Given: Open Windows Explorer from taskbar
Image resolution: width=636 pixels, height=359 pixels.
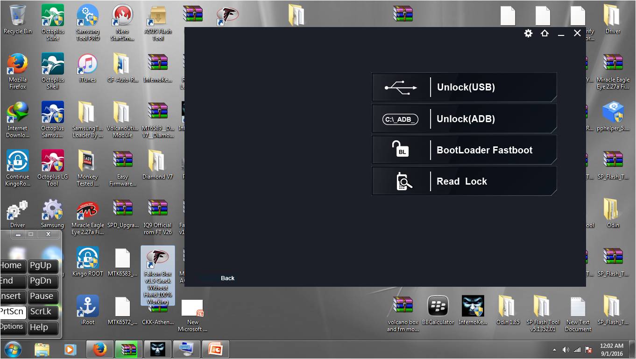Looking at the screenshot, I should (42, 349).
